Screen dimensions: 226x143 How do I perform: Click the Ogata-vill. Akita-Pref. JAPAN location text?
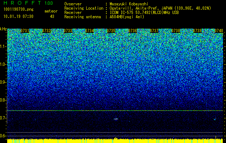point(160,8)
